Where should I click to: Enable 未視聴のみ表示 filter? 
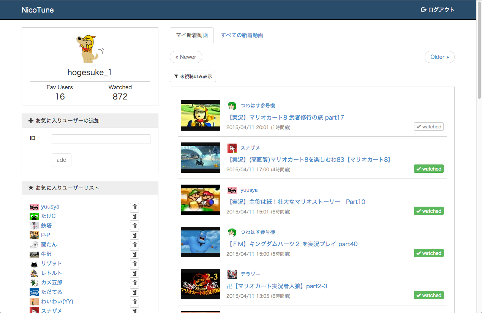click(193, 76)
